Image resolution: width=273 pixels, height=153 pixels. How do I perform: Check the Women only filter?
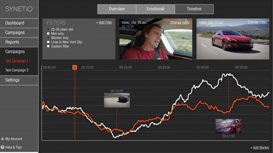click(x=48, y=38)
